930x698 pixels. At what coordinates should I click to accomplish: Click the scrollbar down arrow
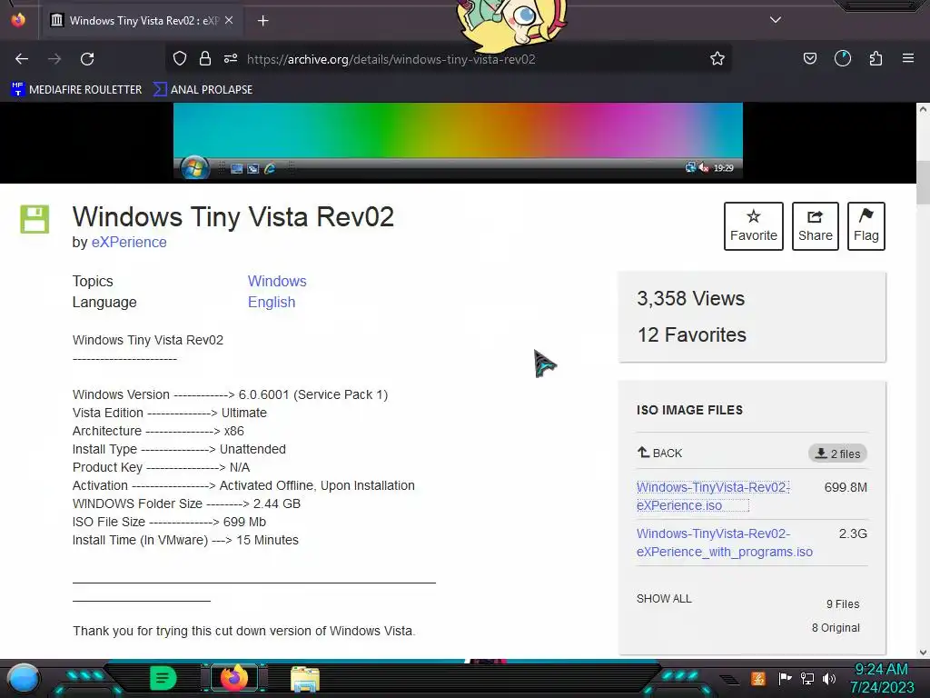923,653
